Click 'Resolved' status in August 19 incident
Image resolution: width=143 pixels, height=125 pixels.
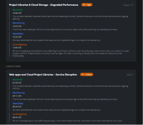tap(18, 10)
